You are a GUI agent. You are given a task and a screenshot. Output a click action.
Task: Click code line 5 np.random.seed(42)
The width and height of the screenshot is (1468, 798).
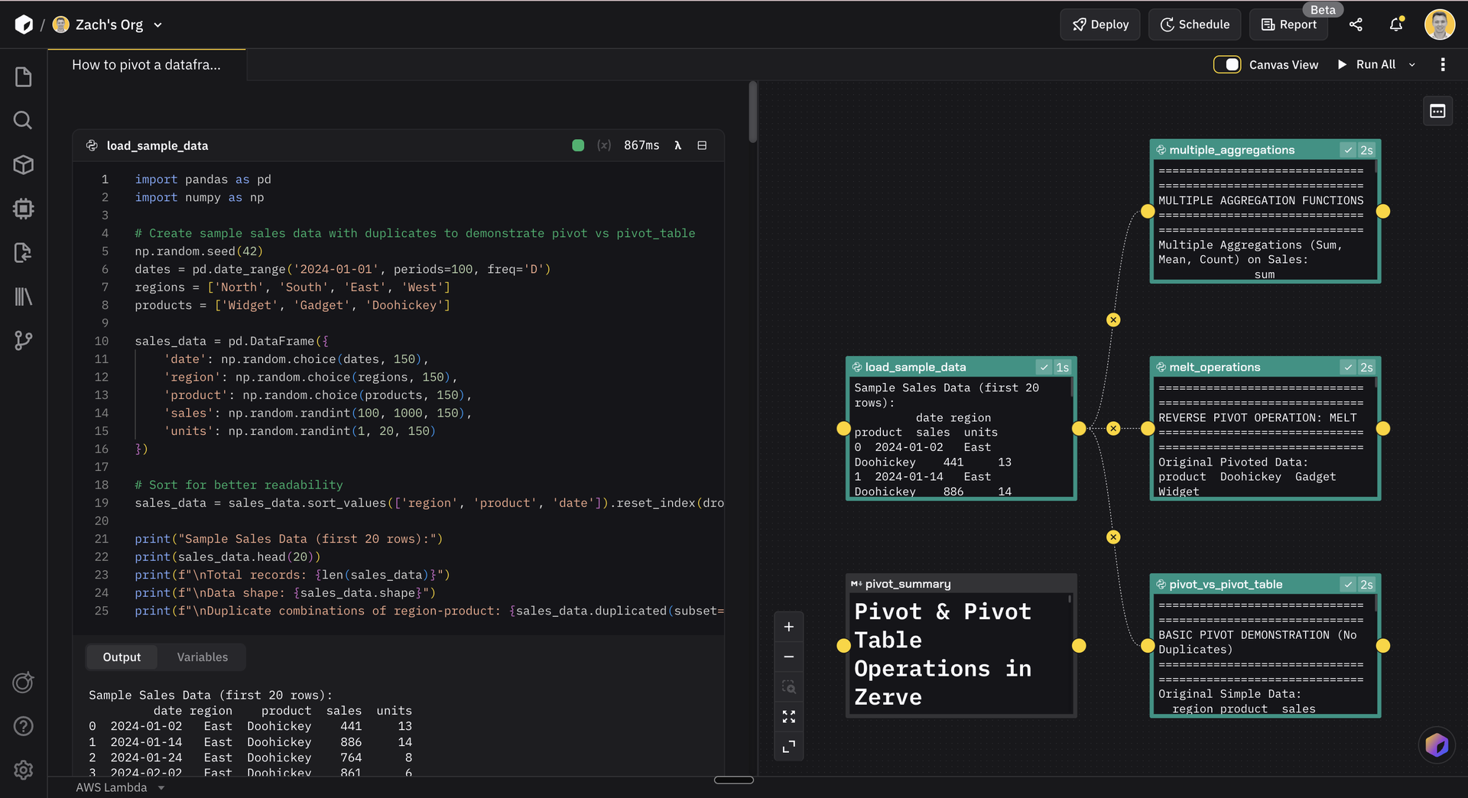click(x=199, y=251)
